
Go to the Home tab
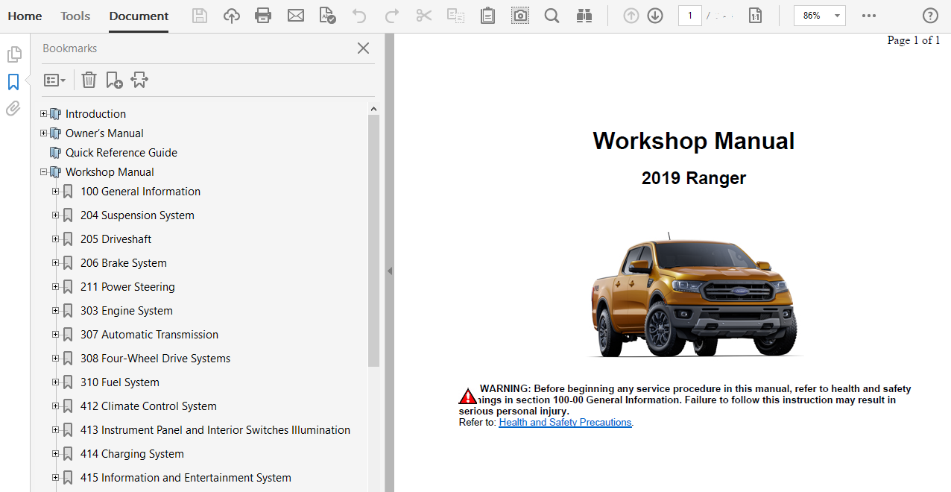(x=25, y=16)
